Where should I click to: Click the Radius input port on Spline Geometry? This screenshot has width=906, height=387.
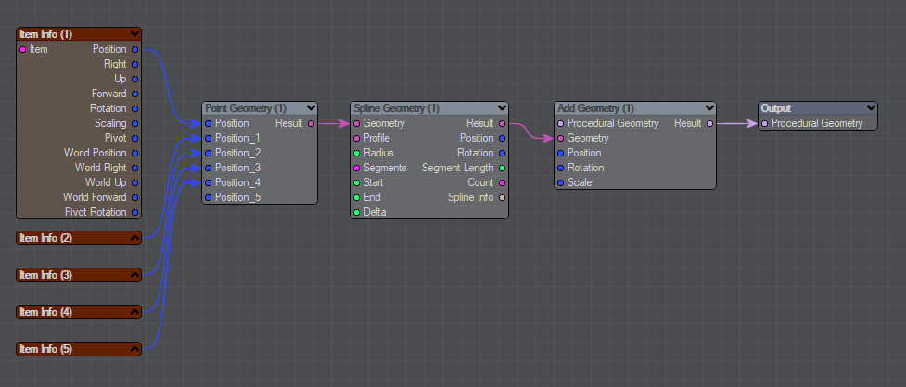(357, 153)
